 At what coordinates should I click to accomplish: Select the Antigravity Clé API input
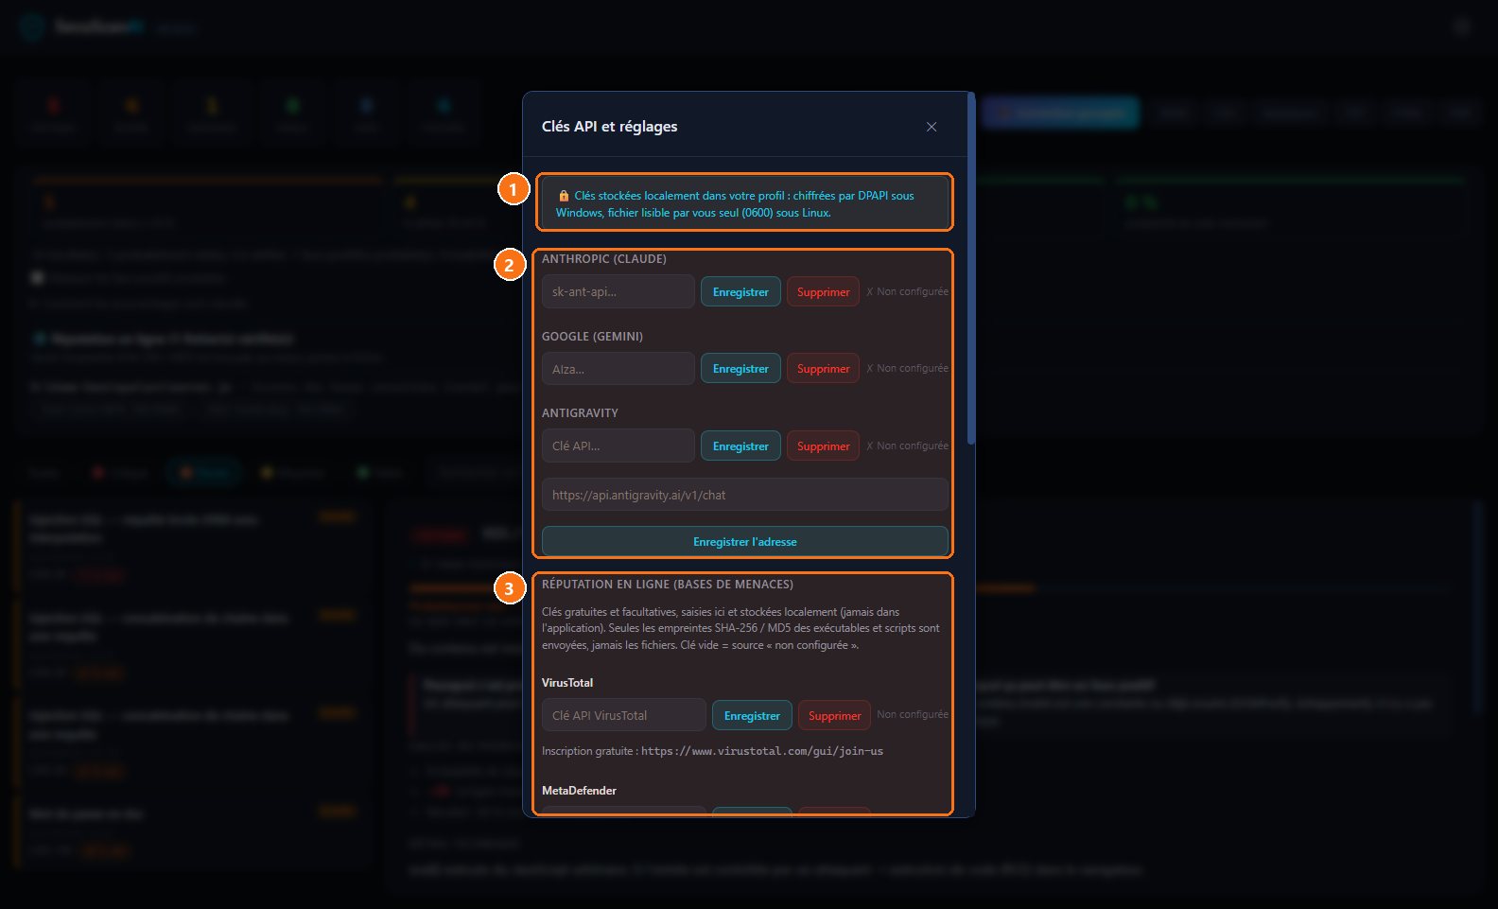click(x=618, y=446)
